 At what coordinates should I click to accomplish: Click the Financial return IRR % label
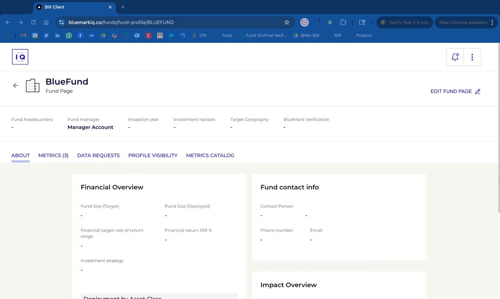(x=188, y=230)
